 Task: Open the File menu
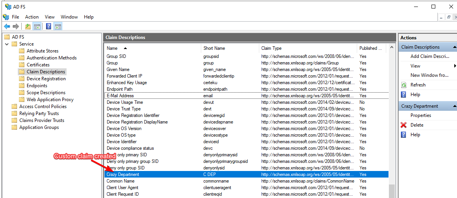[x=15, y=17]
